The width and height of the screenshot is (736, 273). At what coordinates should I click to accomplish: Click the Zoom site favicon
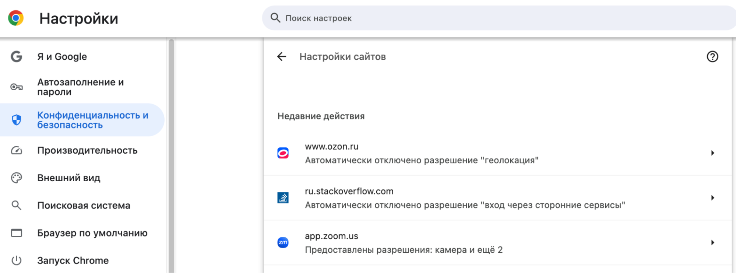tap(283, 242)
